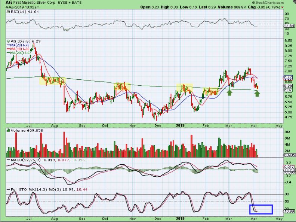
Task: Select the AG ticker symbol in the header
Action: pos(9,3)
